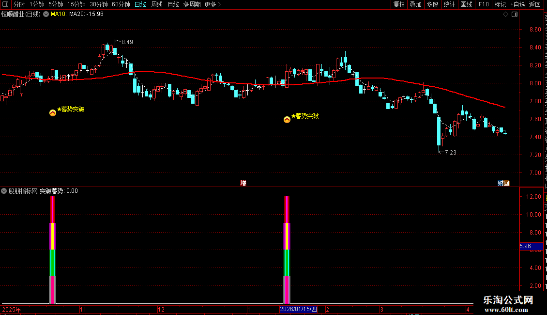Click the second 蓄势突破 signal arrow icon

(x=287, y=120)
